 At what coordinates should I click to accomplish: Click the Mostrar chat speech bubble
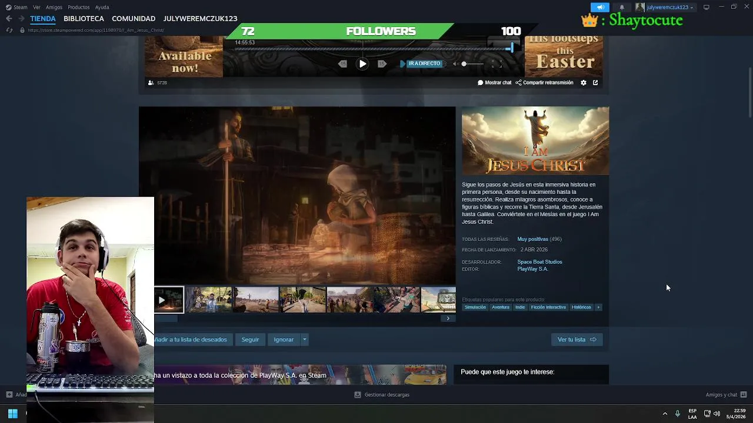point(494,83)
